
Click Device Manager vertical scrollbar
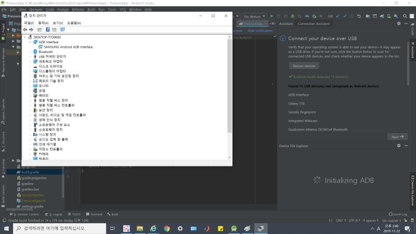click(x=229, y=85)
